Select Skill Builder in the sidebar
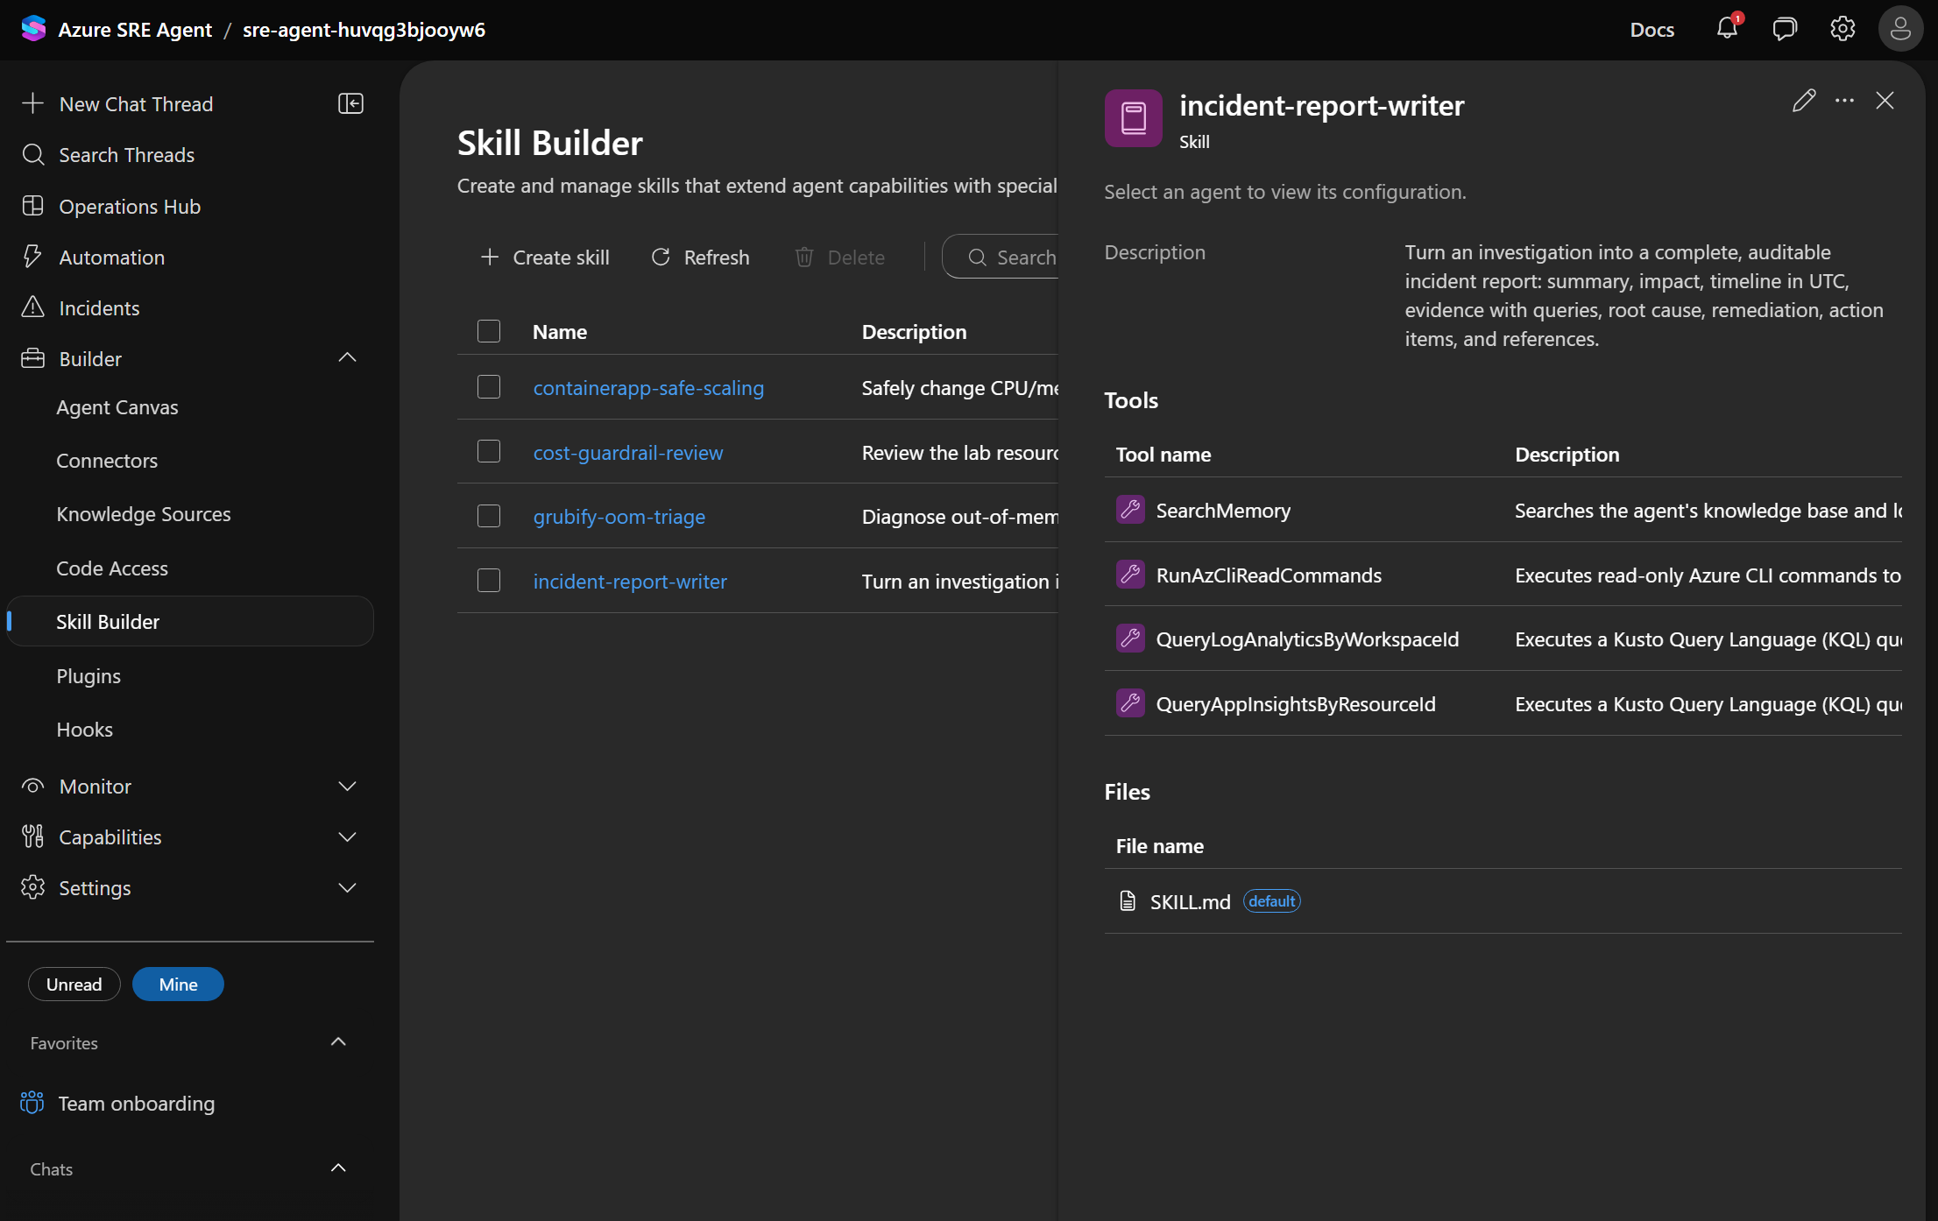 190,621
